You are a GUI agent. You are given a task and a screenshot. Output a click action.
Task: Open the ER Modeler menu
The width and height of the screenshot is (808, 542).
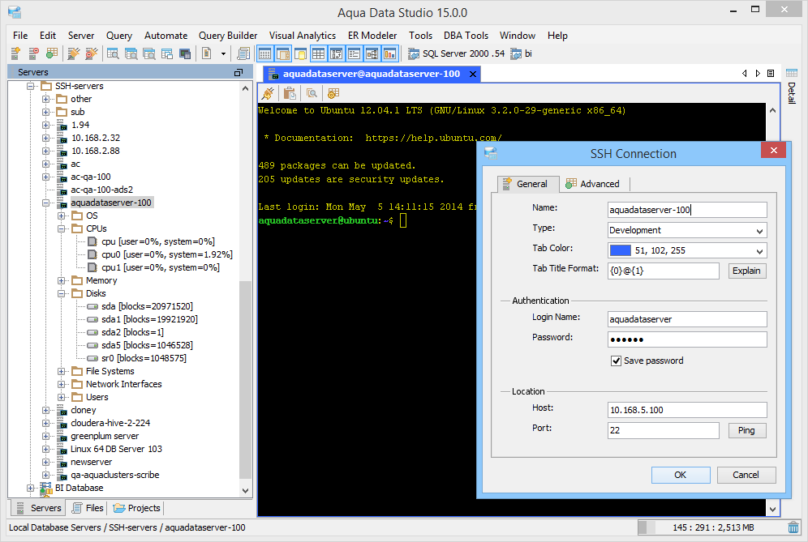(x=372, y=36)
